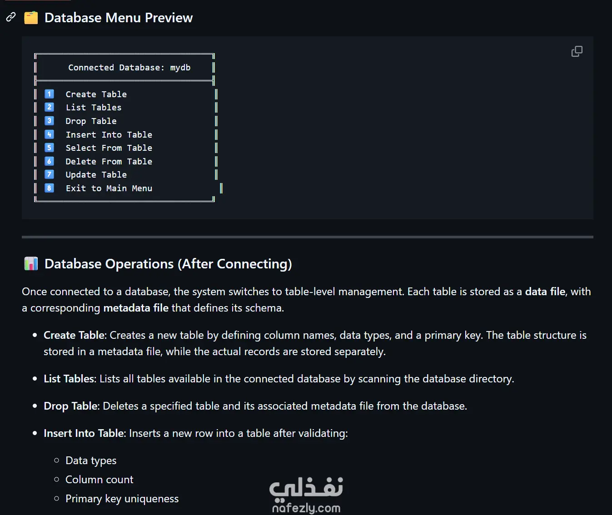The image size is (612, 515).
Task: Click the heading anchor link icon
Action: 10,17
